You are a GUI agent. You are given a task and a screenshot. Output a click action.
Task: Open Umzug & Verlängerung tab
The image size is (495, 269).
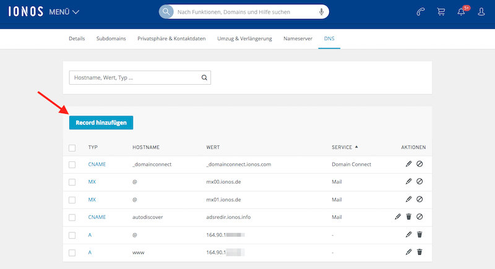(x=244, y=38)
